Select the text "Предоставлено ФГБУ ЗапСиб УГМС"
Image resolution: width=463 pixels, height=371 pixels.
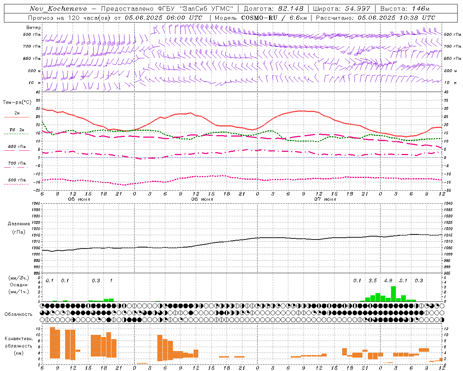tap(167, 9)
